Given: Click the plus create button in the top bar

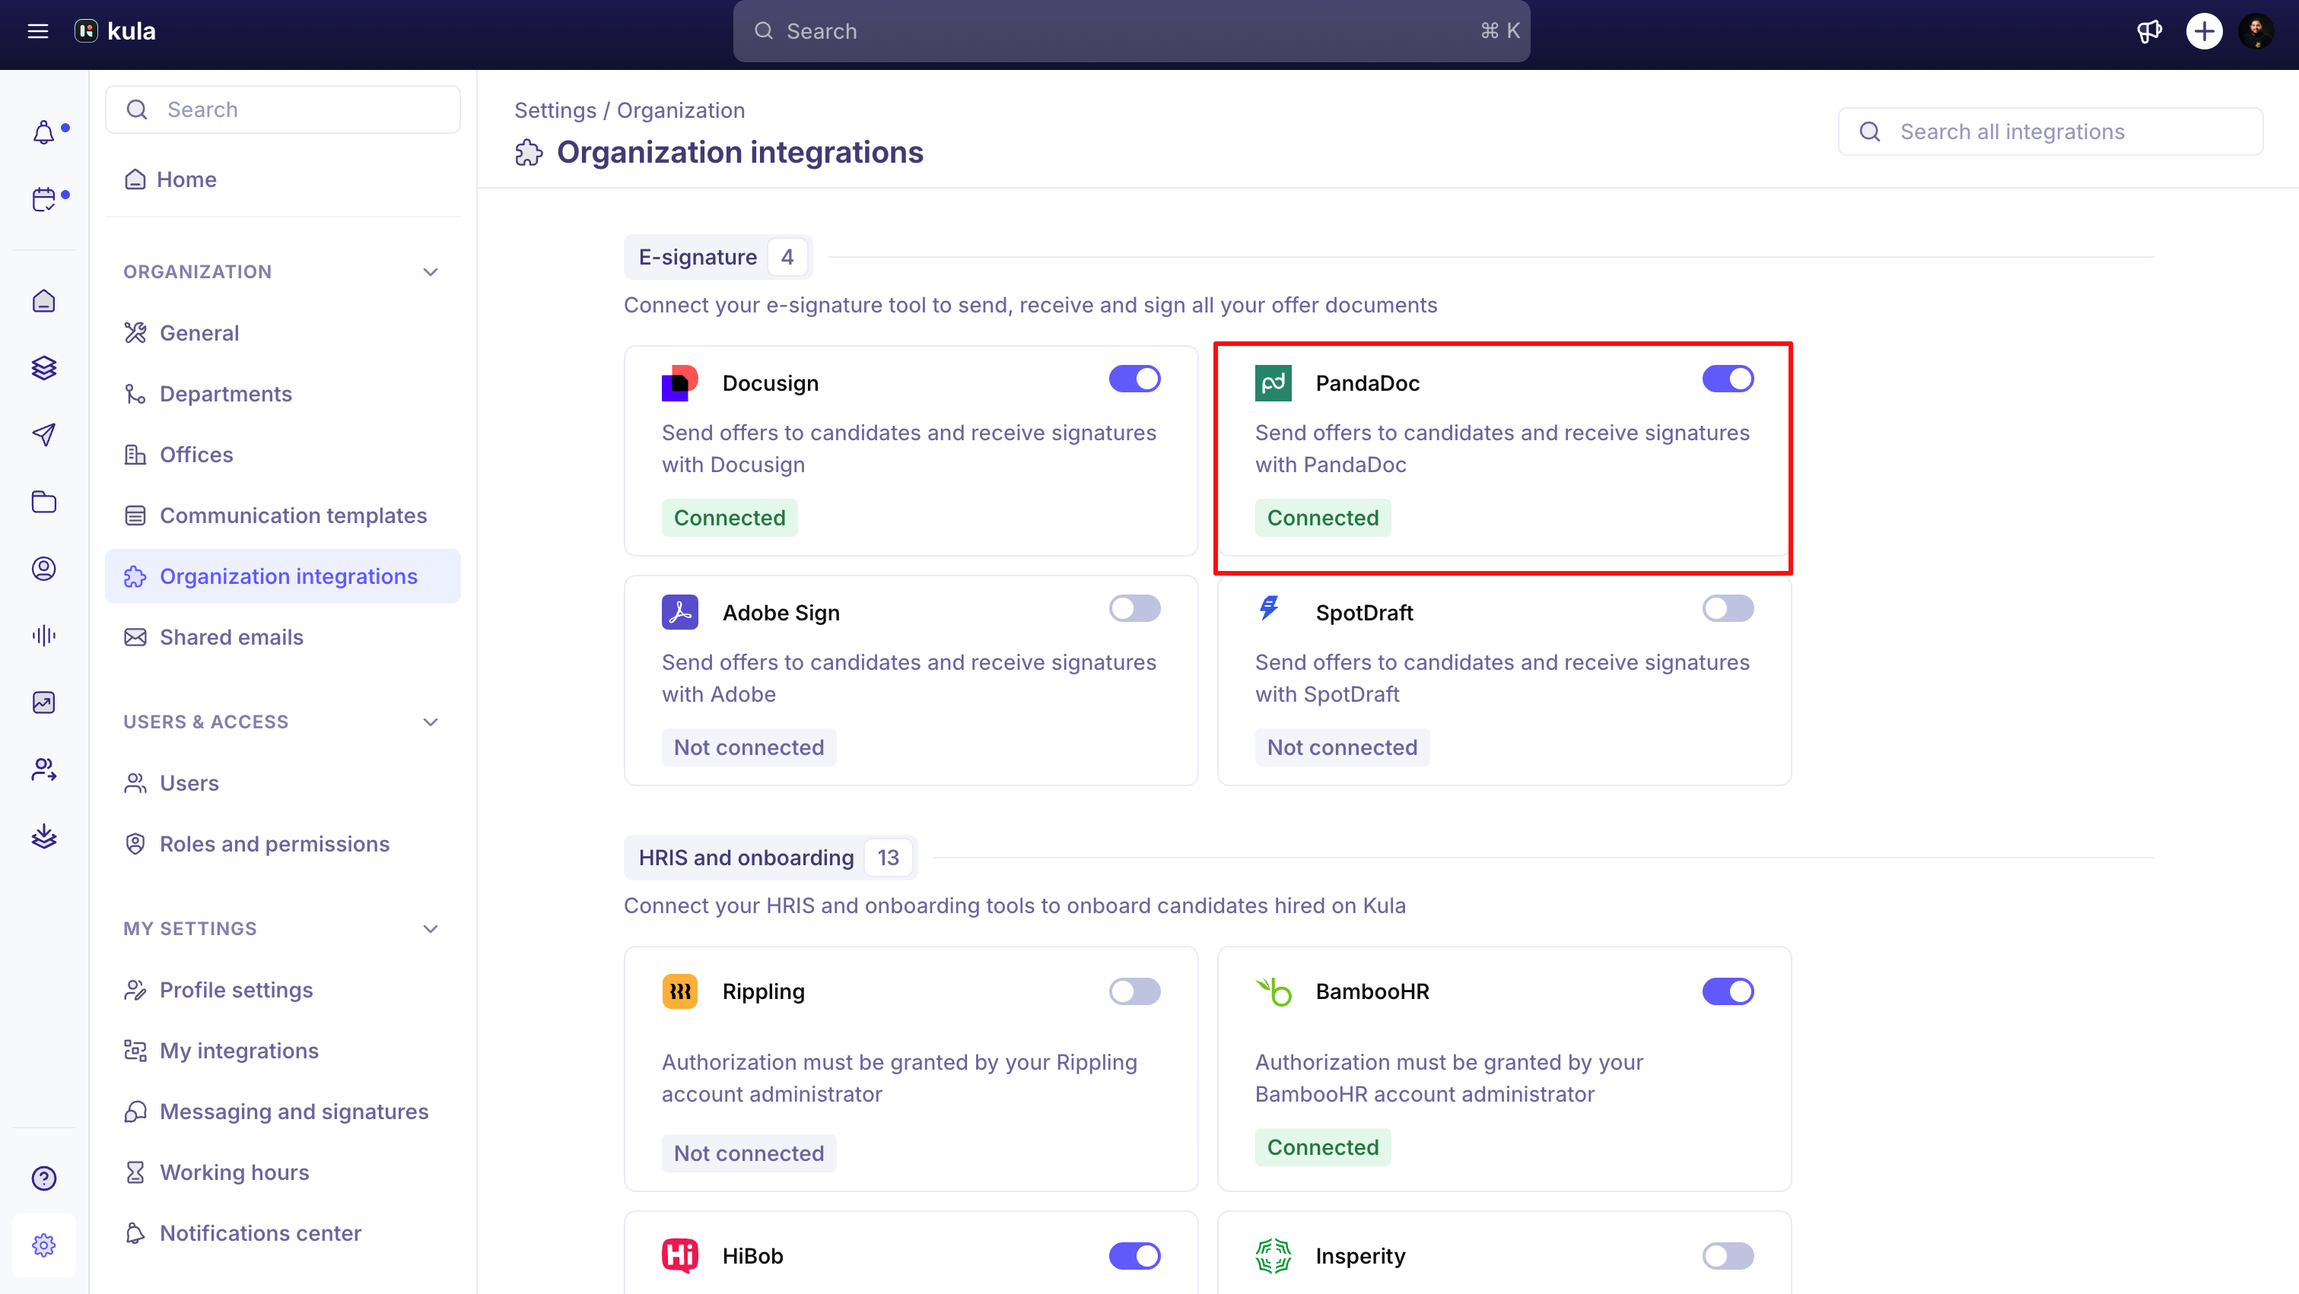Looking at the screenshot, I should coord(2203,31).
